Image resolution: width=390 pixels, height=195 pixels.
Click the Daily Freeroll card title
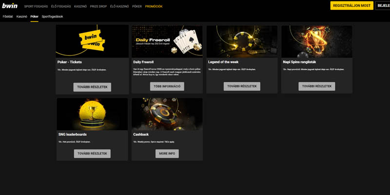[x=144, y=62]
